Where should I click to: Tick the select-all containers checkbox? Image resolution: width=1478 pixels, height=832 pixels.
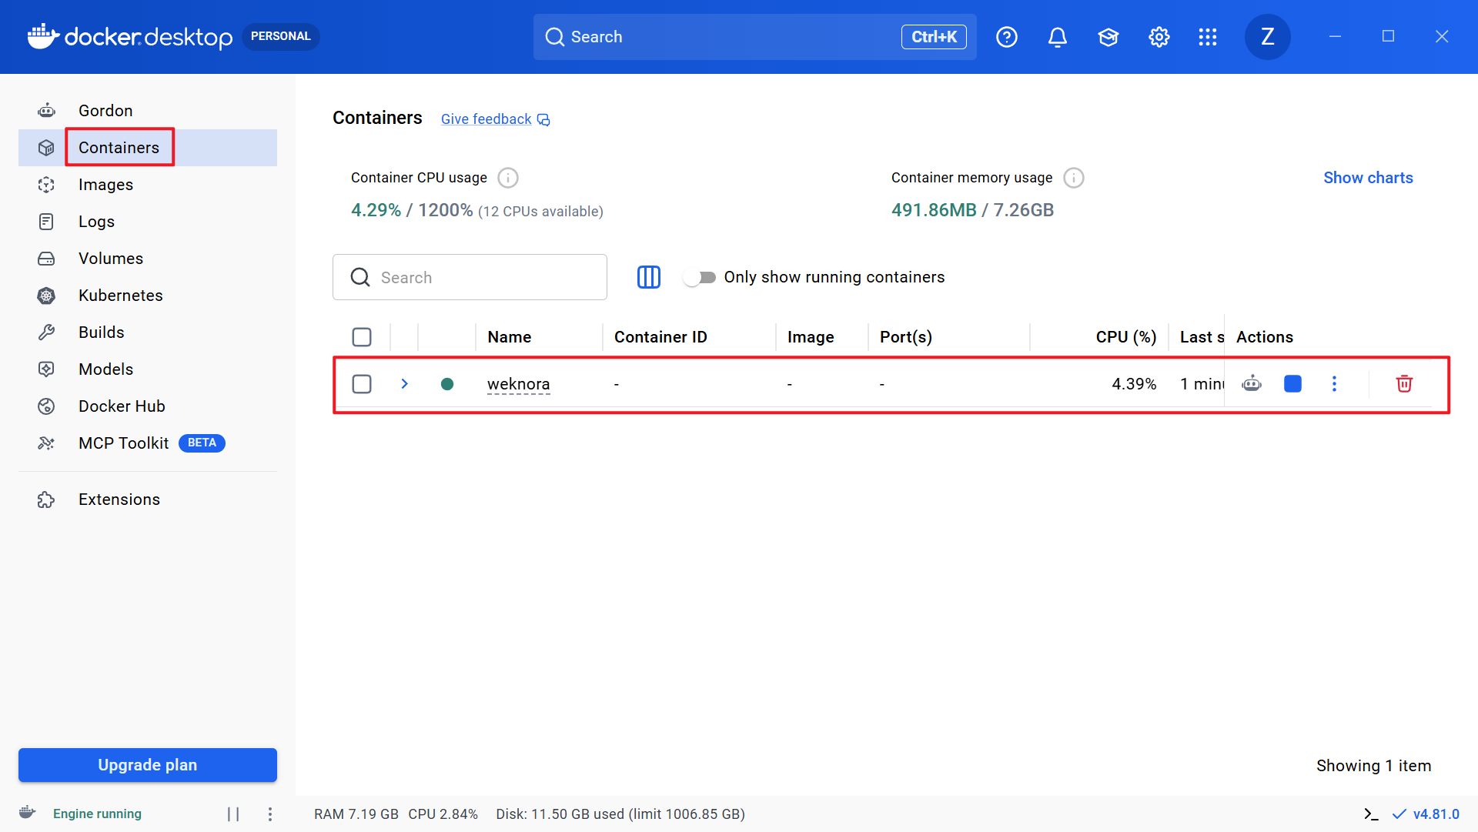pos(362,337)
